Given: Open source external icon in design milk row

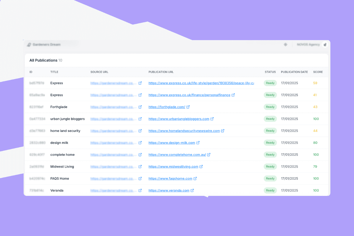Looking at the screenshot, I should (140, 143).
